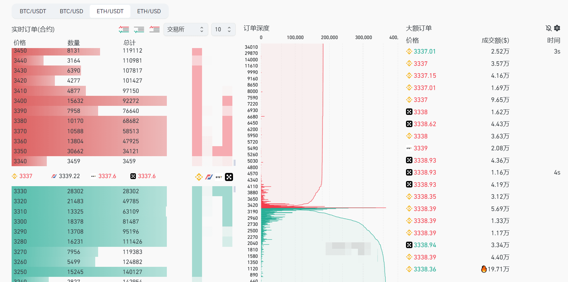Click depth chart price label 3420

pyautogui.click(x=252, y=205)
